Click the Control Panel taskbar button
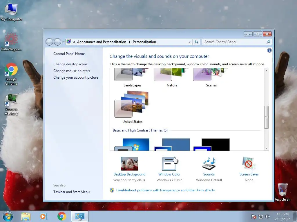This screenshot has height=222, width=297. click(79, 216)
